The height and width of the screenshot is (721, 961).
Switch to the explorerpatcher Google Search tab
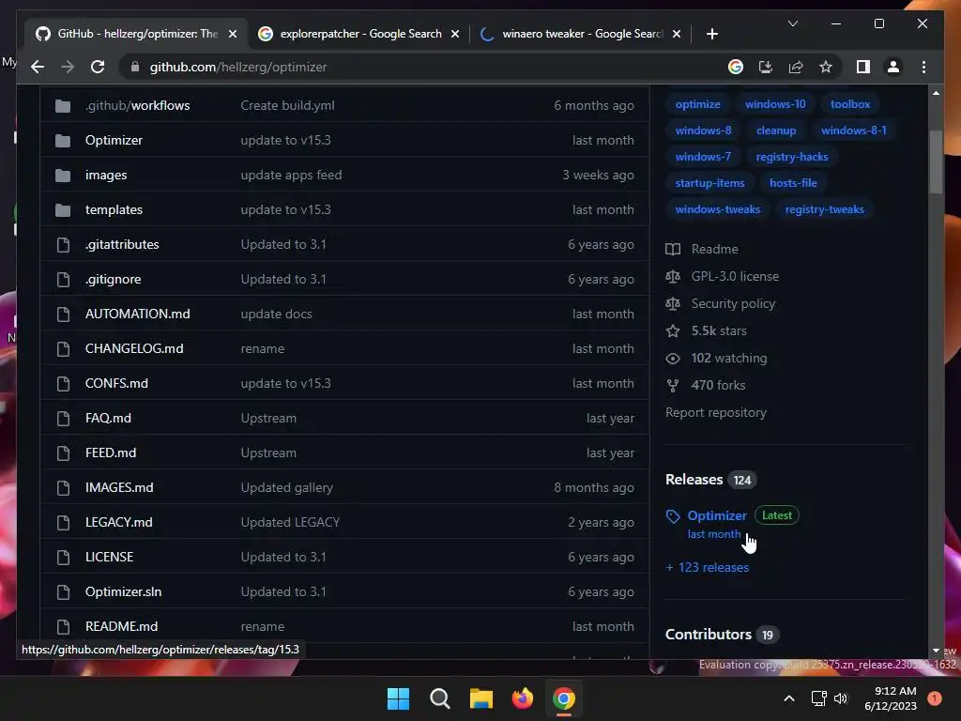click(x=359, y=34)
